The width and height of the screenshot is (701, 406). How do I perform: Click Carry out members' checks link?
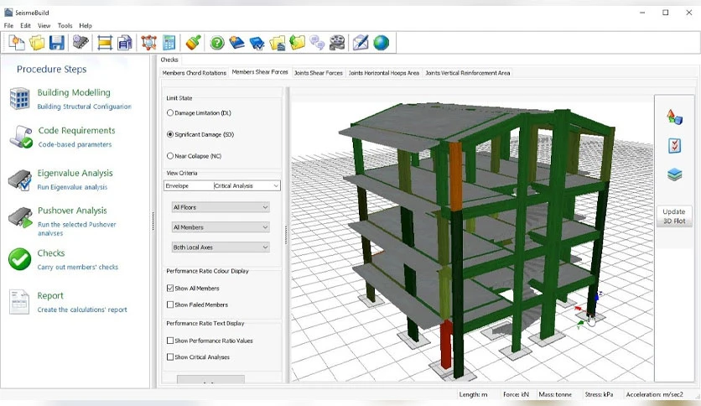click(x=78, y=267)
